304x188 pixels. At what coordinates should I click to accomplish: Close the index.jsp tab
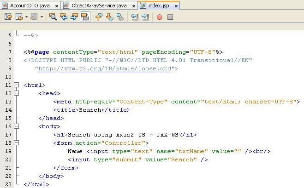point(176,6)
